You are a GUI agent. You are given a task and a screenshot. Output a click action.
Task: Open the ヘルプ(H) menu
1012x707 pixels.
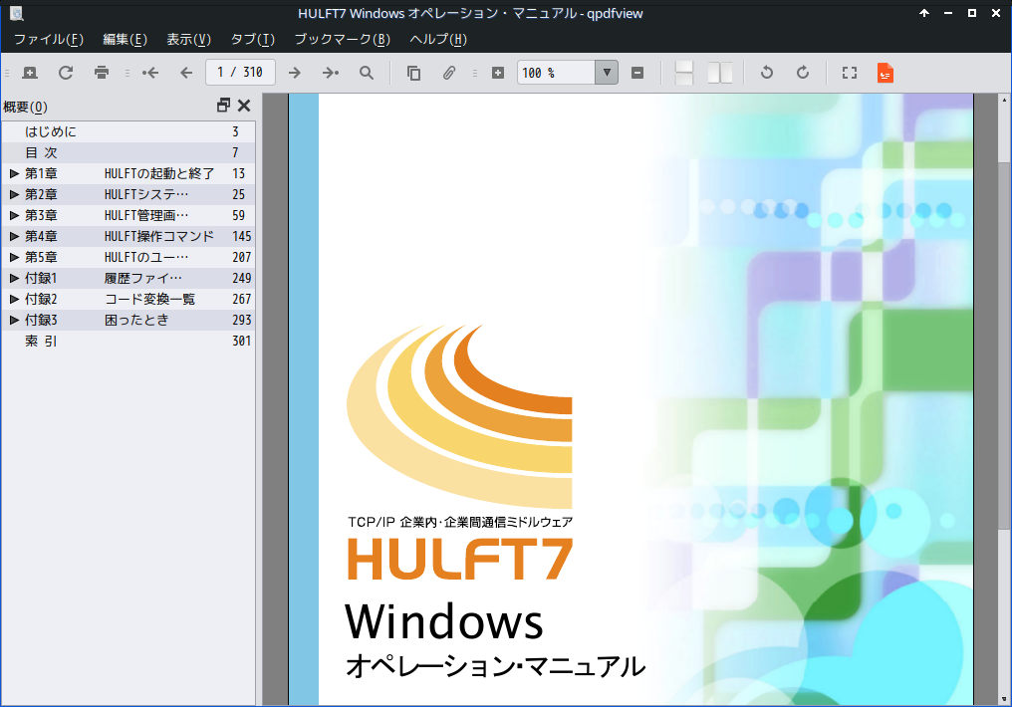click(438, 40)
